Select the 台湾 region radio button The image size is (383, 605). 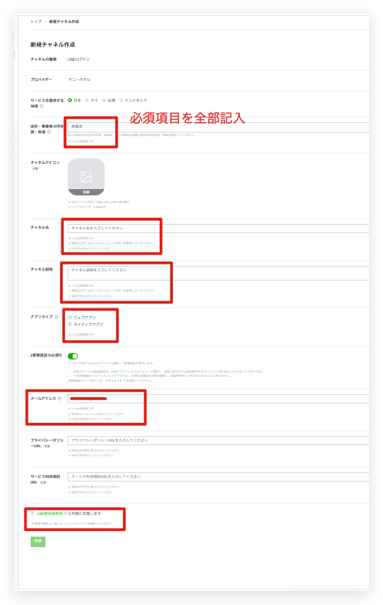pos(104,100)
